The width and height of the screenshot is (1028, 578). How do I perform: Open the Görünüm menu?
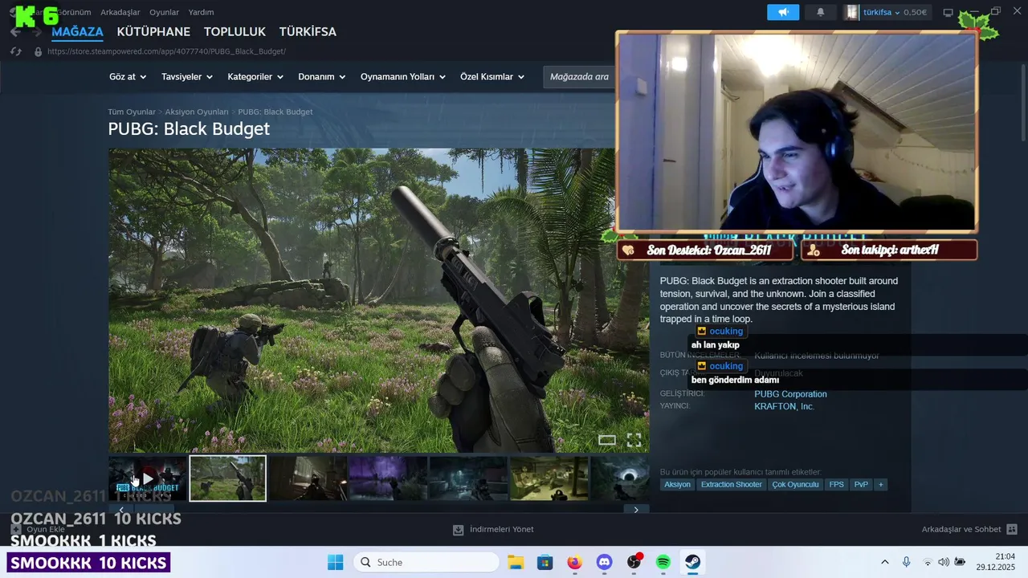click(x=73, y=12)
